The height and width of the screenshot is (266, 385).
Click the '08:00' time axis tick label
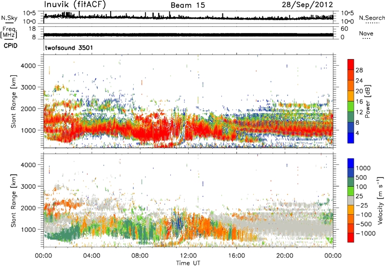click(x=140, y=256)
